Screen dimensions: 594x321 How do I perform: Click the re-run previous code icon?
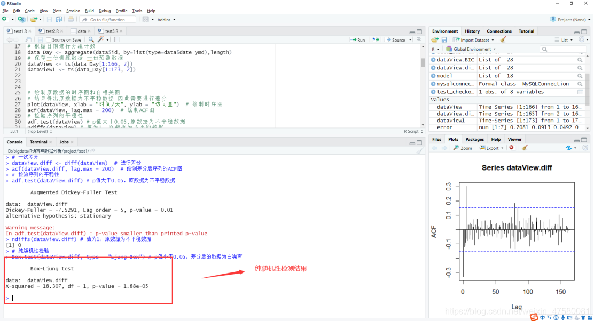376,39
